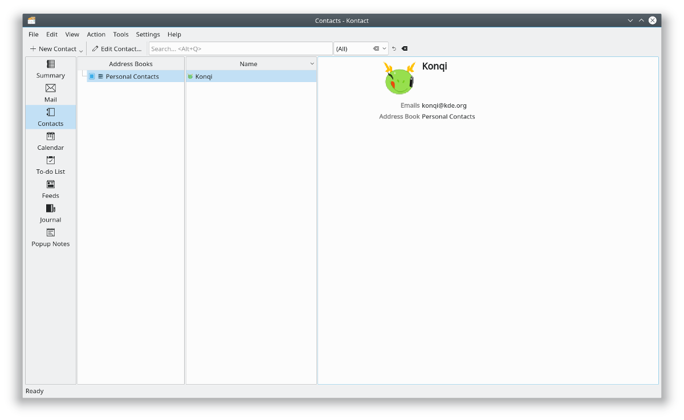Open the Settings menu

tap(148, 35)
